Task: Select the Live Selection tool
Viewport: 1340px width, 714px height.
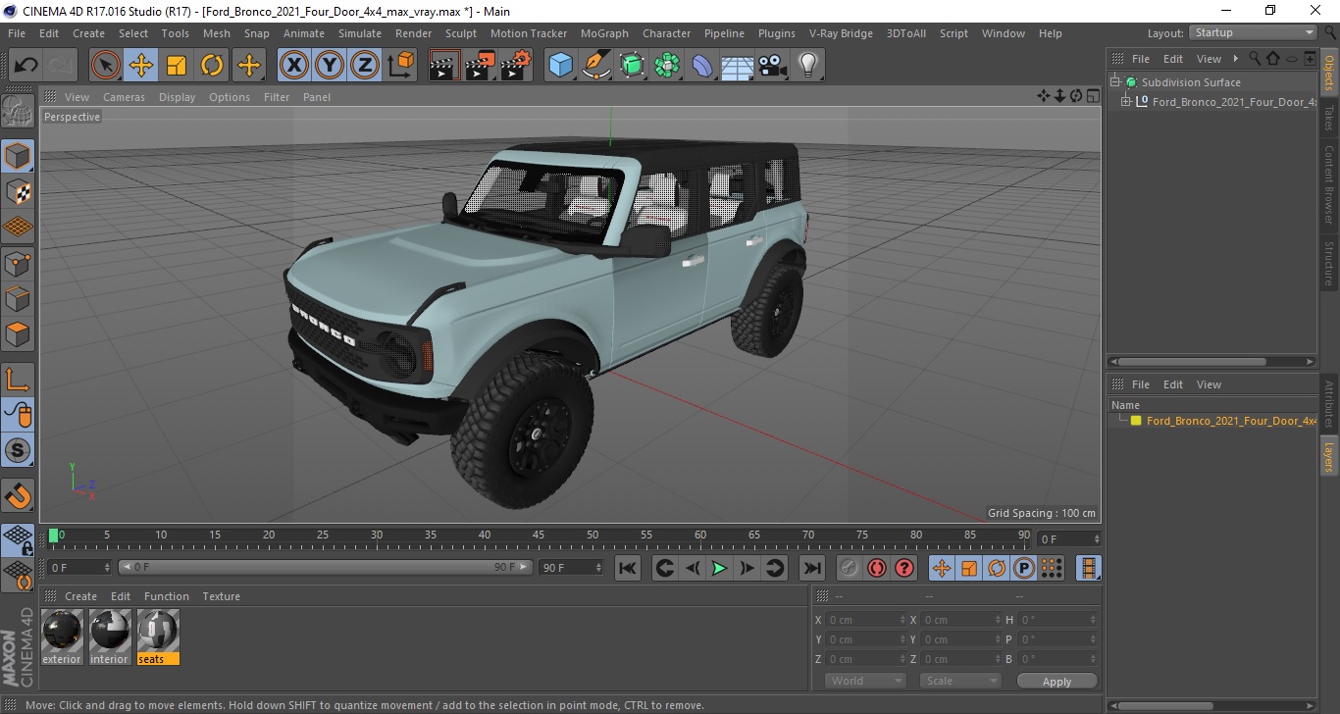Action: (x=106, y=66)
